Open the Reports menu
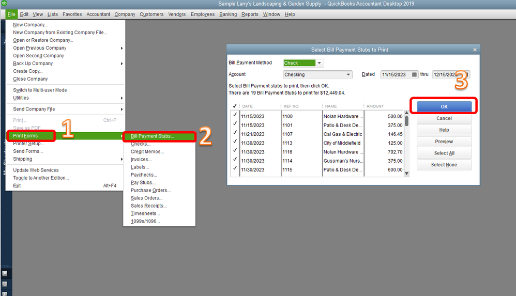The width and height of the screenshot is (516, 296). [250, 14]
